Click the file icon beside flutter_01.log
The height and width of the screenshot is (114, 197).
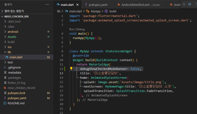coord(5,83)
